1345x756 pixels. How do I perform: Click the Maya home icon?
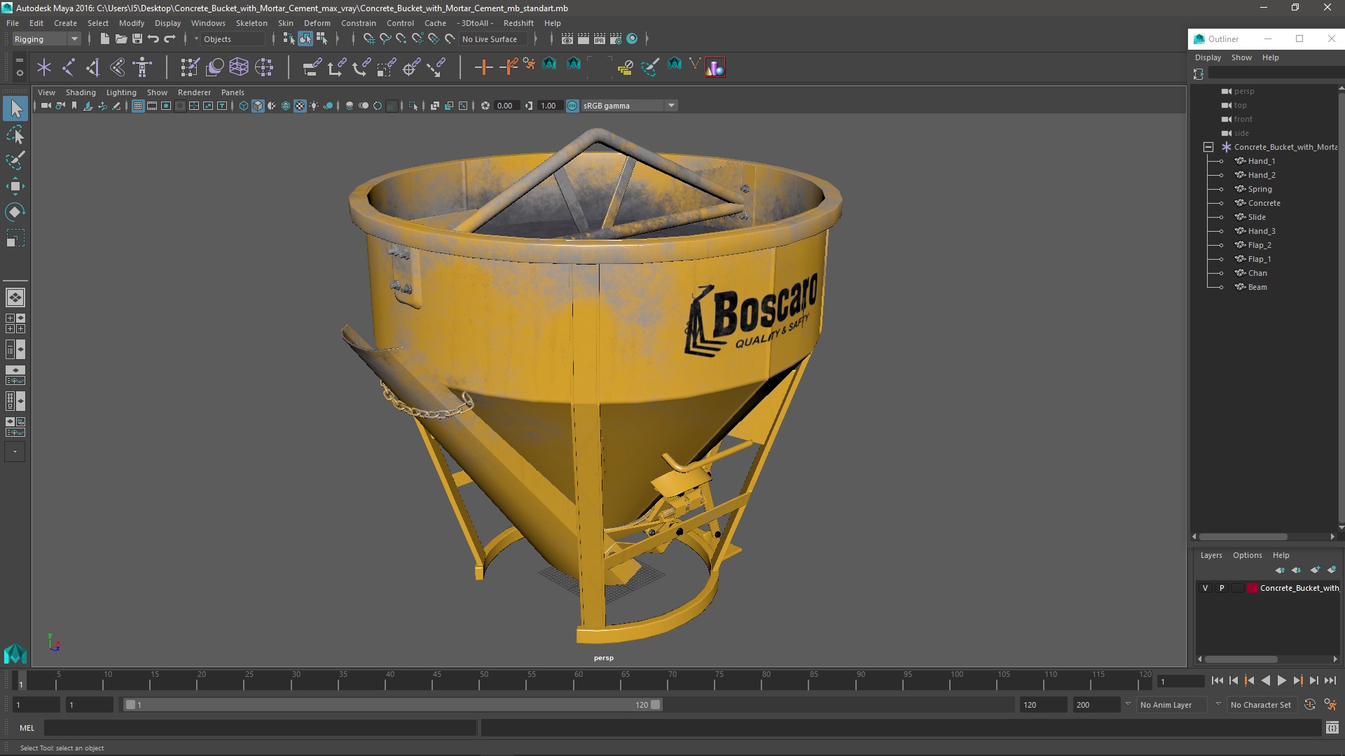pos(15,654)
